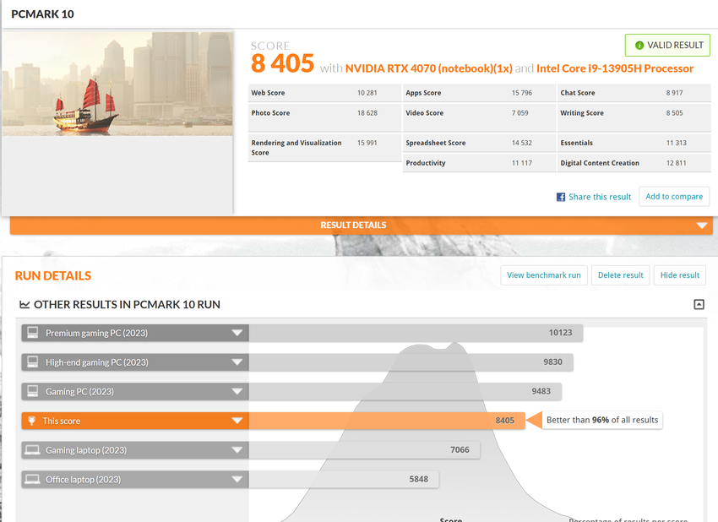
Task: Click the chart icon beside Other Results heading
Action: 24,304
